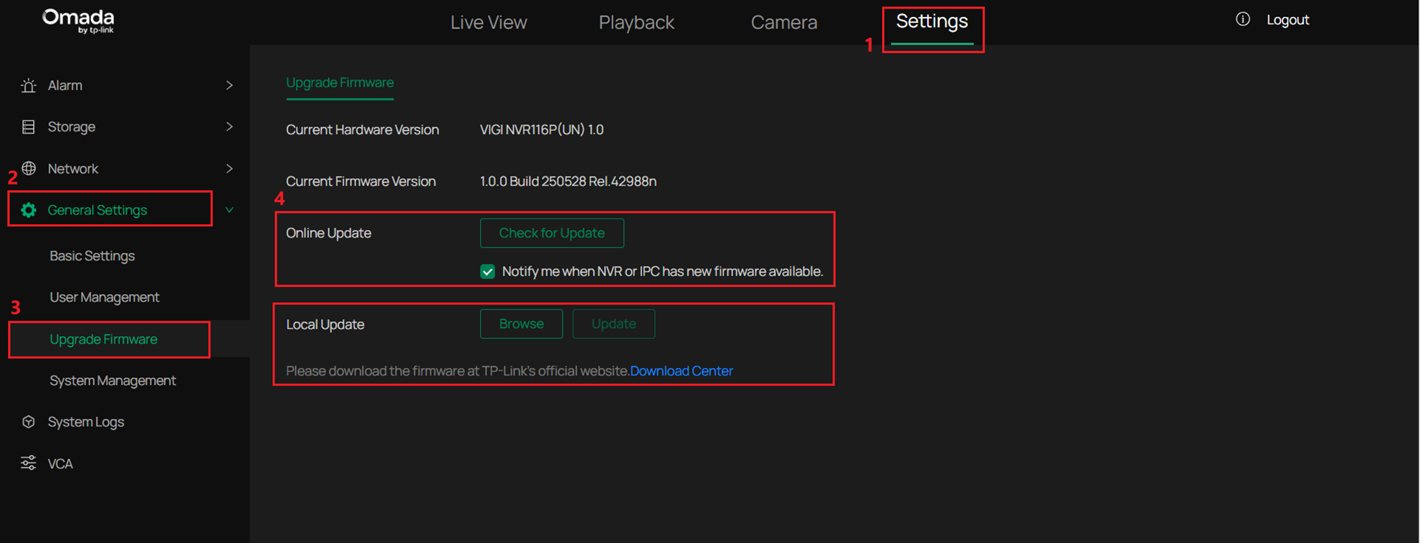Viewport: 1420px width, 543px height.
Task: Click the System Logs cube icon
Action: pos(28,422)
